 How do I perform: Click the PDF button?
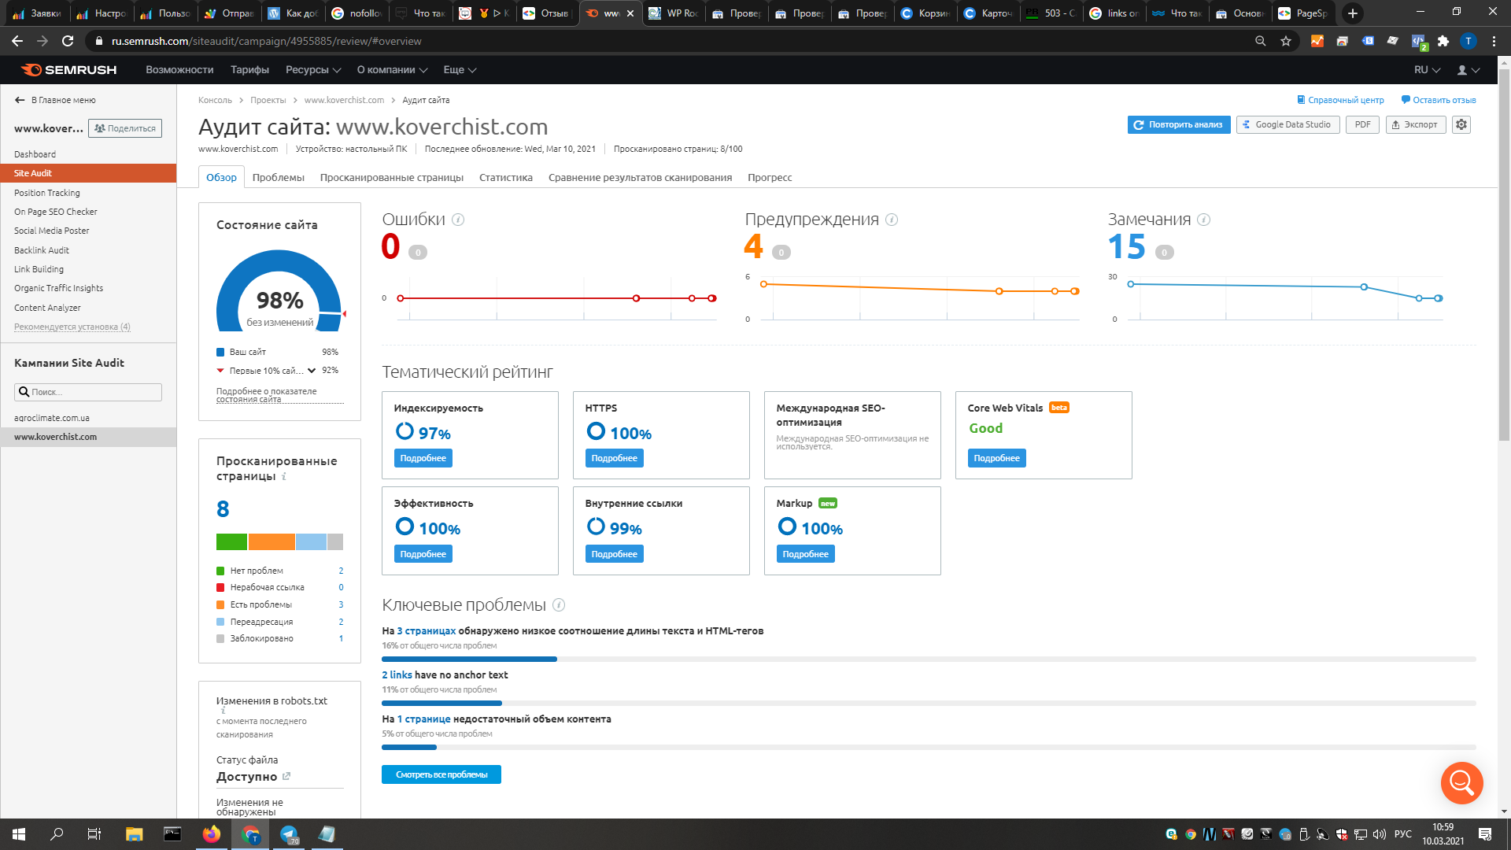tap(1362, 124)
